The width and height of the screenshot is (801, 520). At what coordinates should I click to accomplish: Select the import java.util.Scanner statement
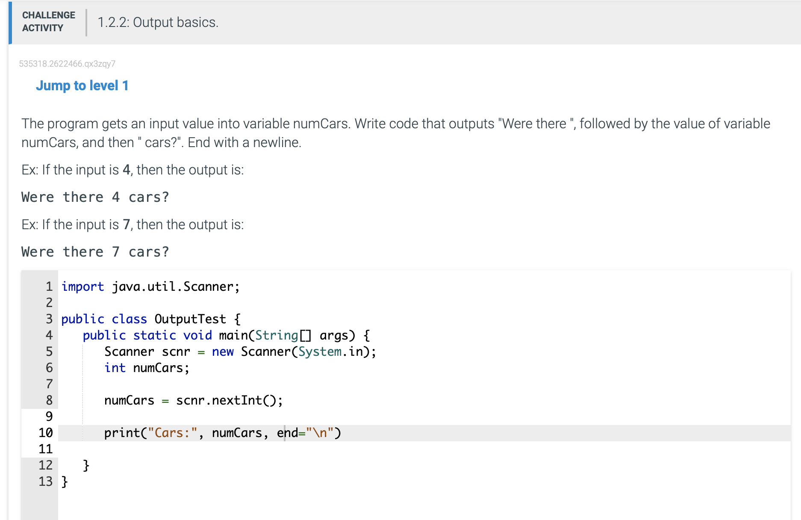coord(150,286)
